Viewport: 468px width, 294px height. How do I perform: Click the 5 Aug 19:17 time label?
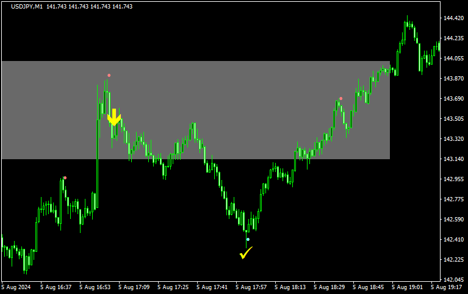pos(447,287)
